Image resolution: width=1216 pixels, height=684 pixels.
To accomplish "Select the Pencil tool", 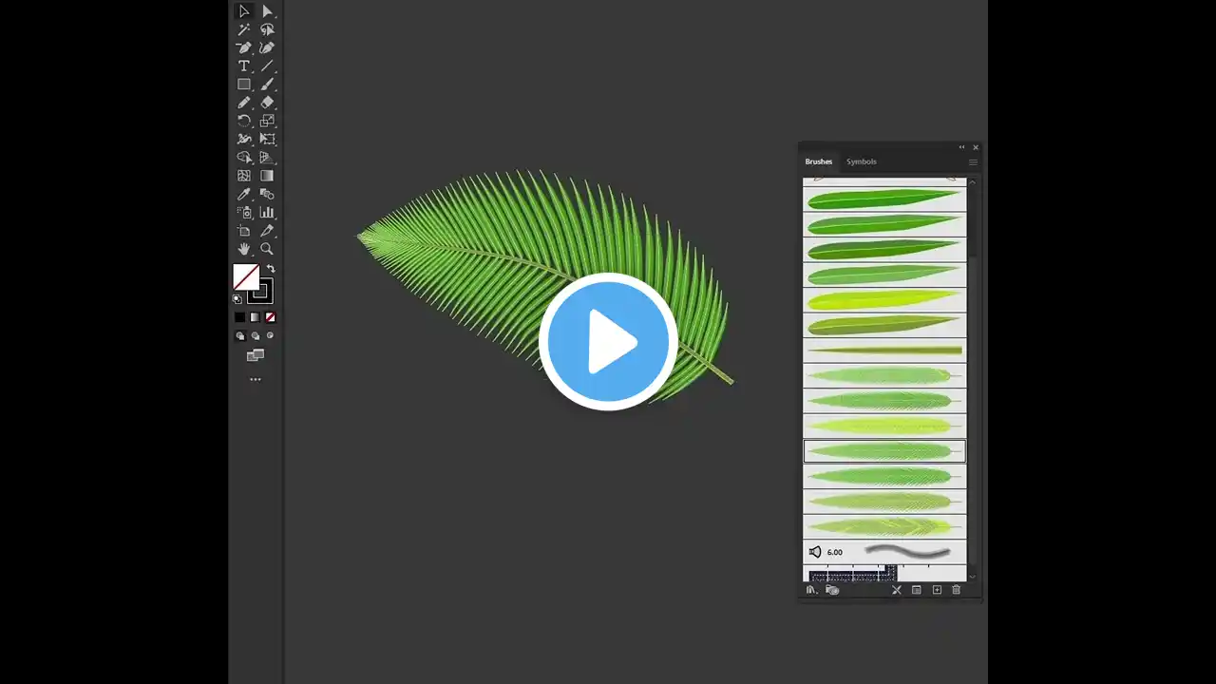I will click(244, 103).
